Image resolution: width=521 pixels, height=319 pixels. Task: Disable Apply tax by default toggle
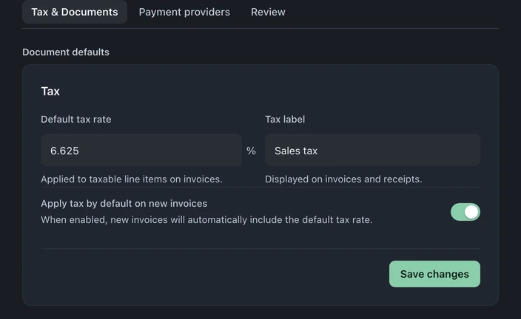click(465, 212)
